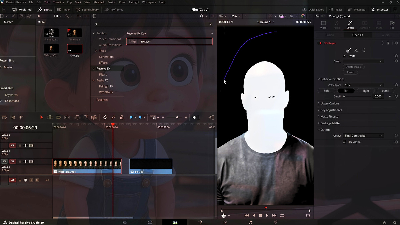Open the Fairlight page music note icon
Viewport: 400px width, 225px height.
coord(250,222)
